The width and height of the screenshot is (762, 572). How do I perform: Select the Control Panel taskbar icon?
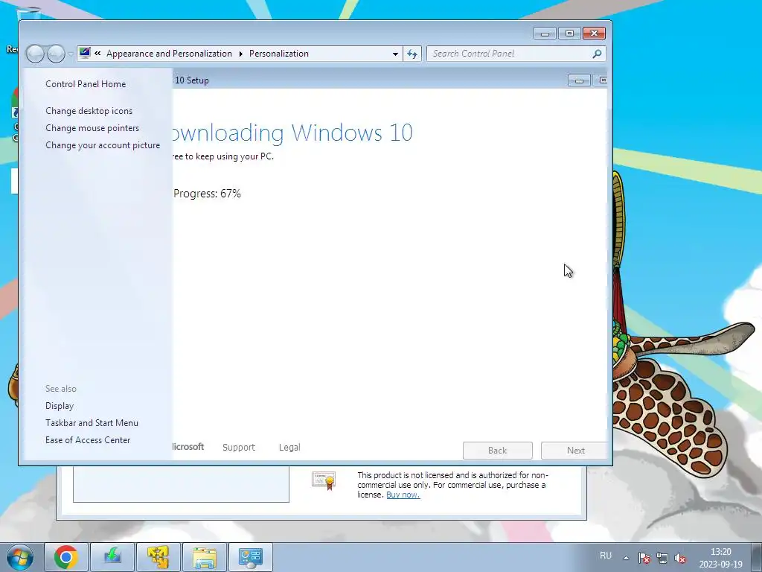tap(251, 557)
